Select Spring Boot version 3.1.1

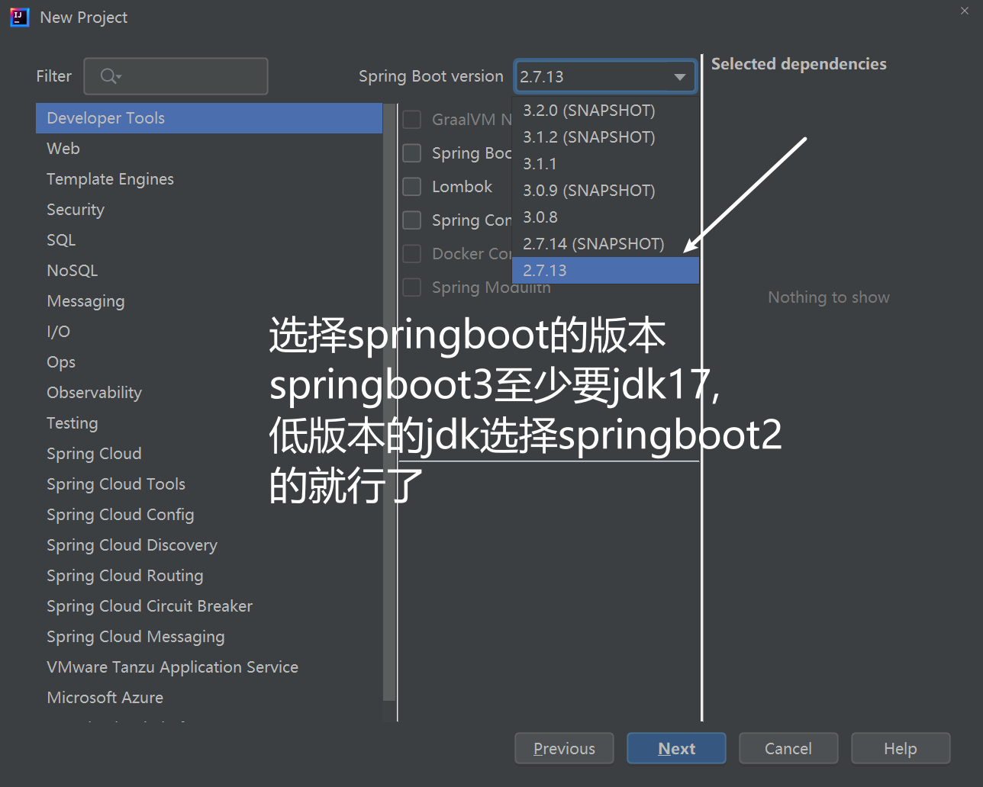point(605,164)
